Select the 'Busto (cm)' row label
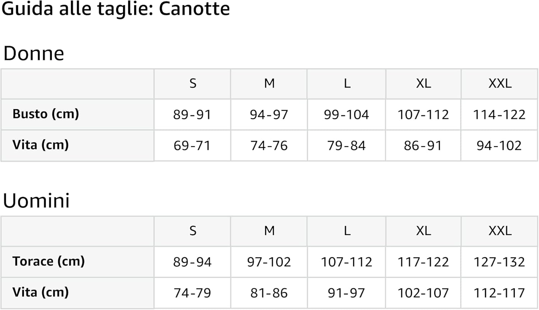Screen dimensions: 539x310 point(46,114)
